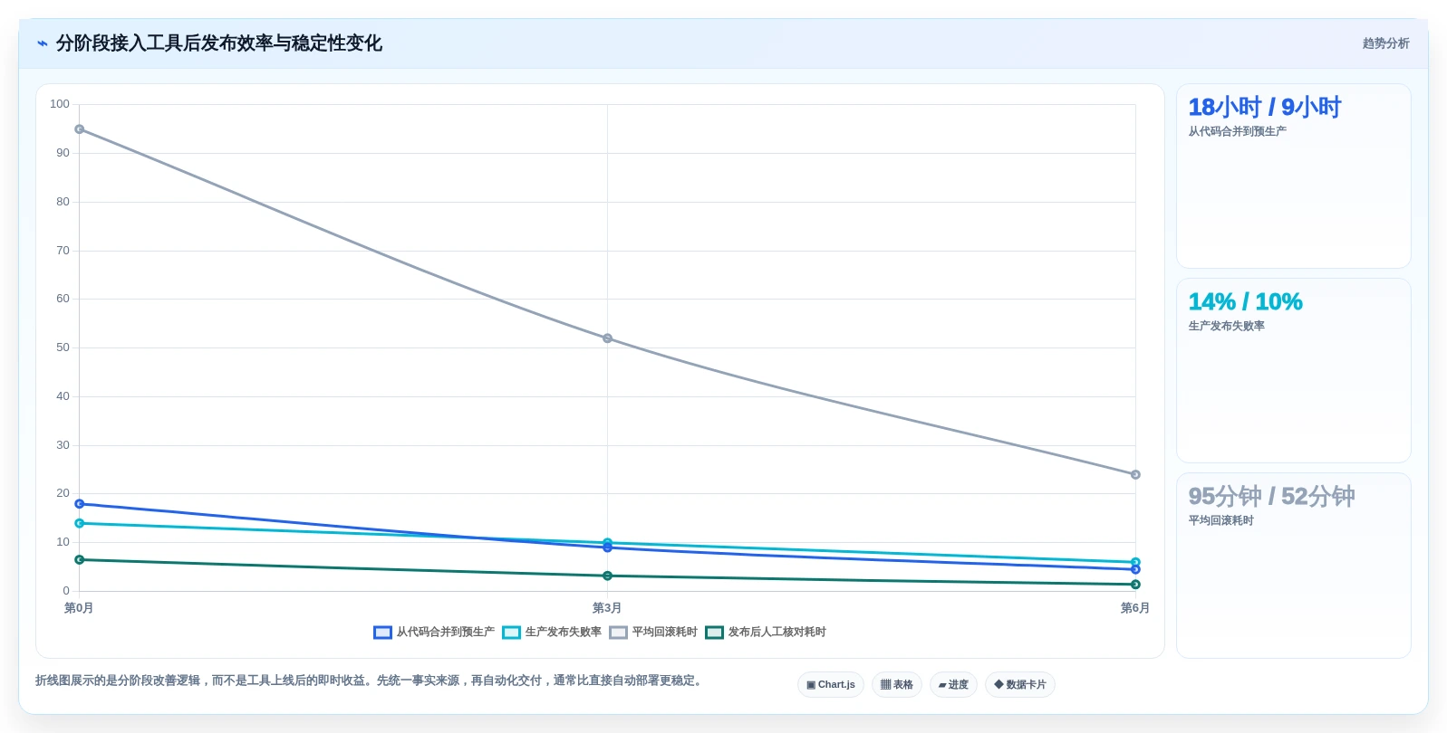Image resolution: width=1447 pixels, height=733 pixels.
Task: Click the chart title 分阶段接入工具后发布效率与稳定性变化
Action: tap(218, 43)
